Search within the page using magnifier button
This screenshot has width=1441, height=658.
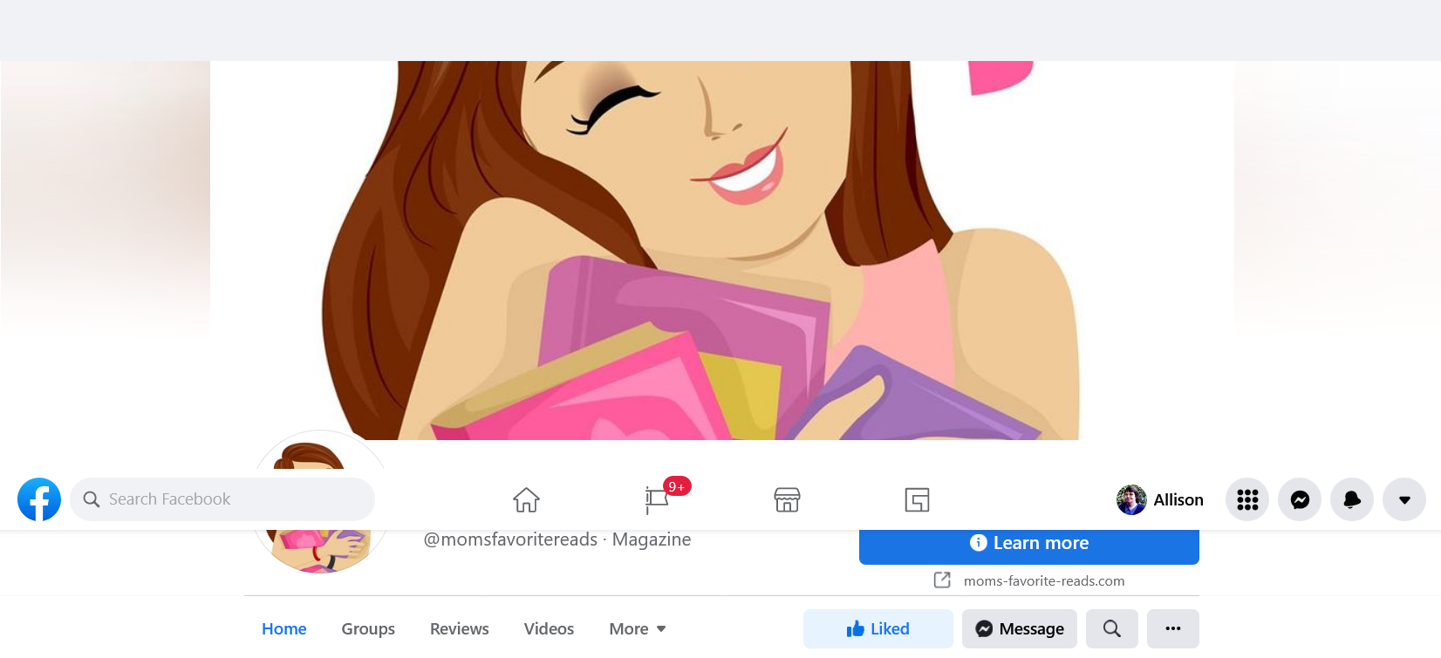tap(1112, 628)
